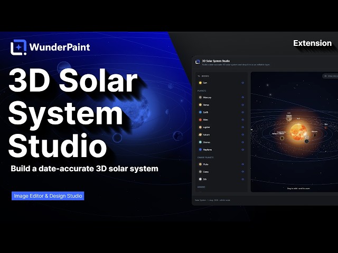The width and height of the screenshot is (338, 253).
Task: Click the drag to orbit hint text
Action: 298,189
